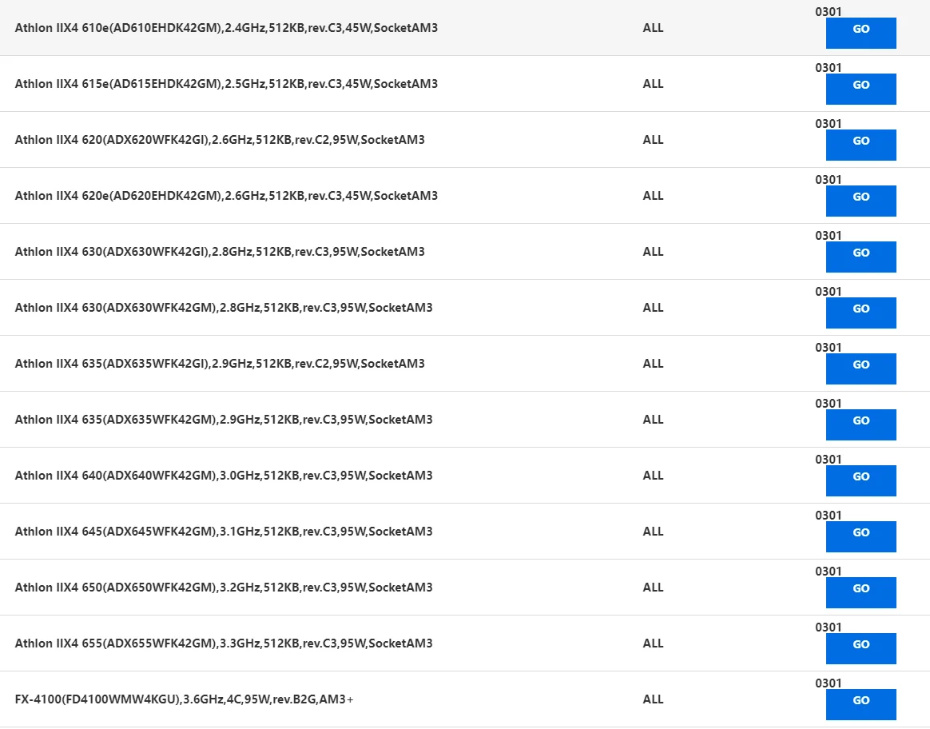This screenshot has height=729, width=930.
Task: Click ALL in the FX-4100 row
Action: pyautogui.click(x=653, y=699)
